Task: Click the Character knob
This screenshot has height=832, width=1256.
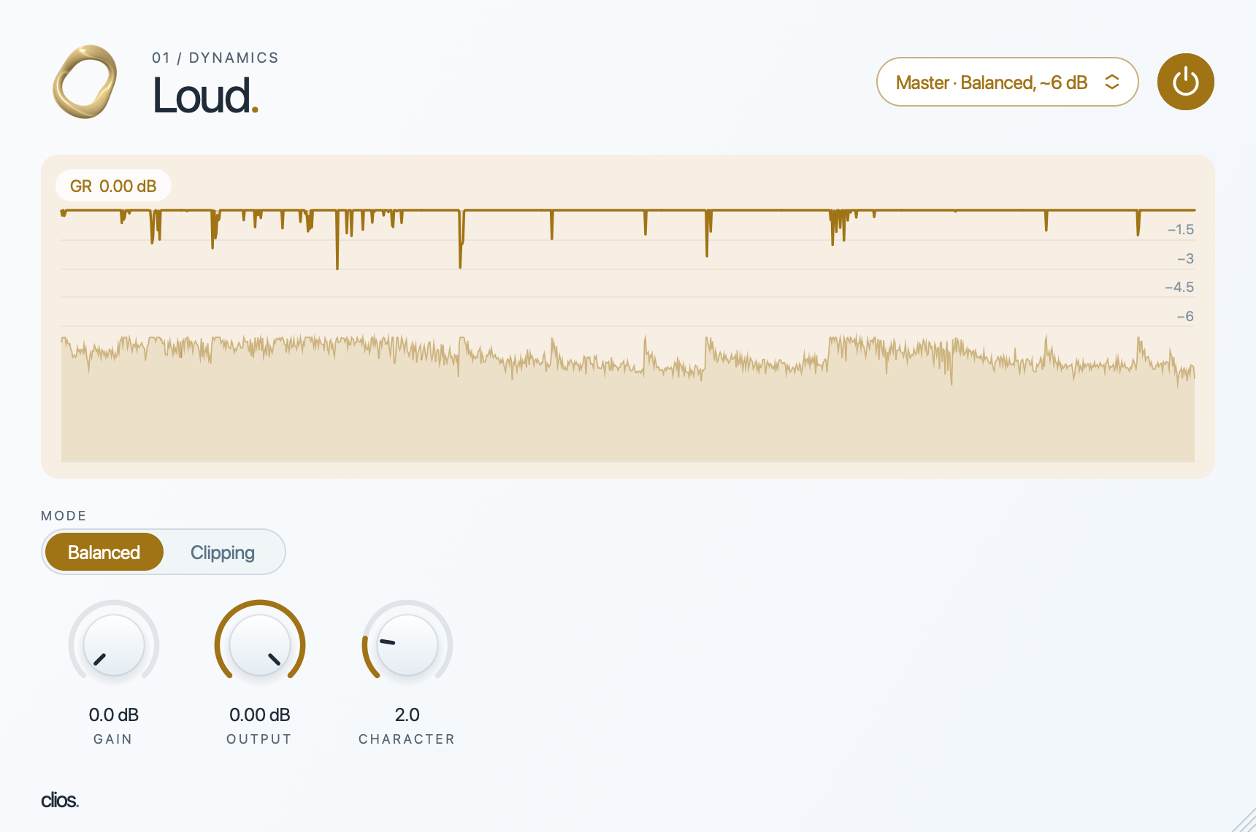Action: click(x=407, y=645)
